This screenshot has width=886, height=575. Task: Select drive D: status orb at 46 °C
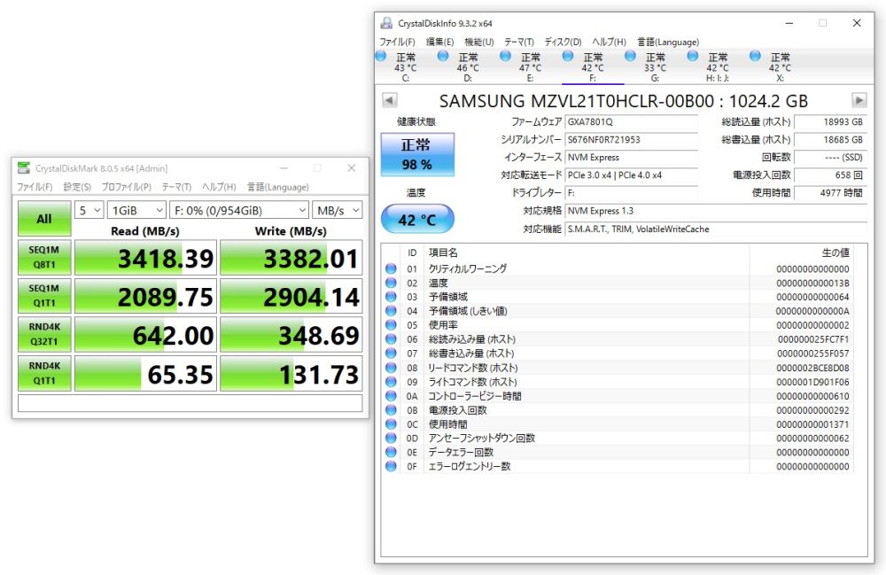click(444, 56)
